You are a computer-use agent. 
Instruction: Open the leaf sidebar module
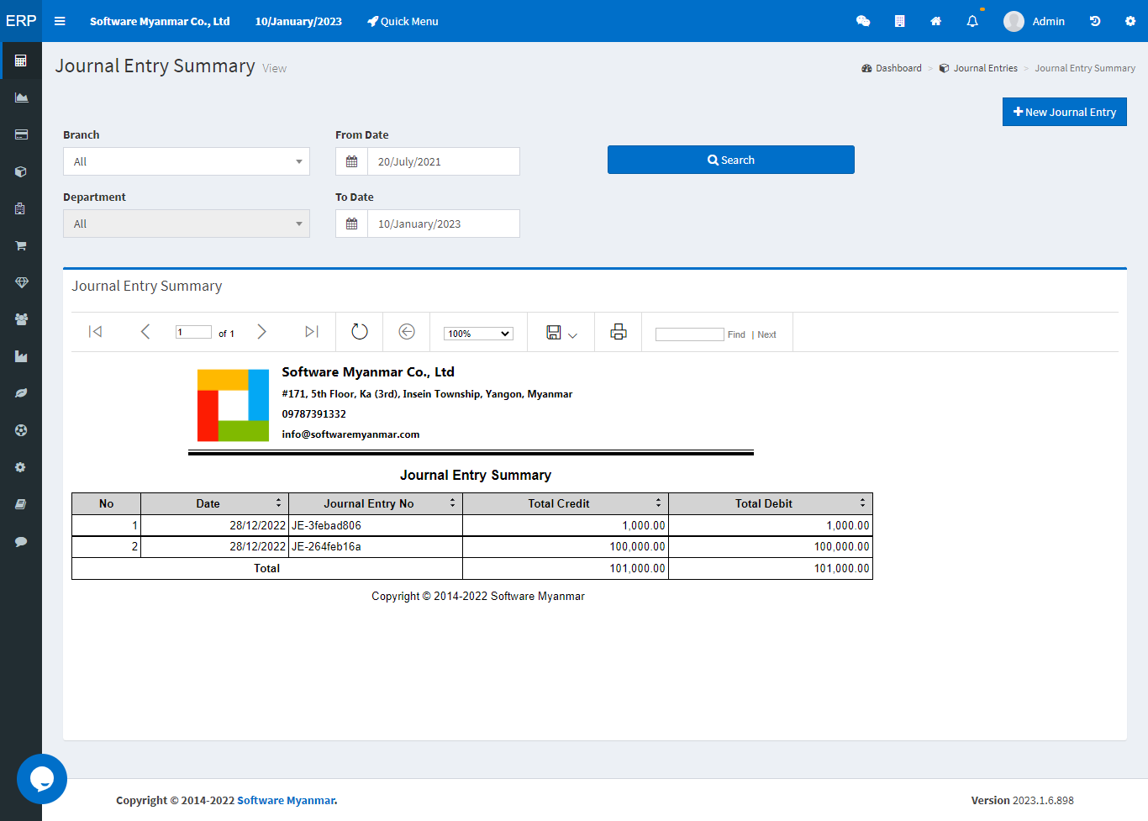21,393
